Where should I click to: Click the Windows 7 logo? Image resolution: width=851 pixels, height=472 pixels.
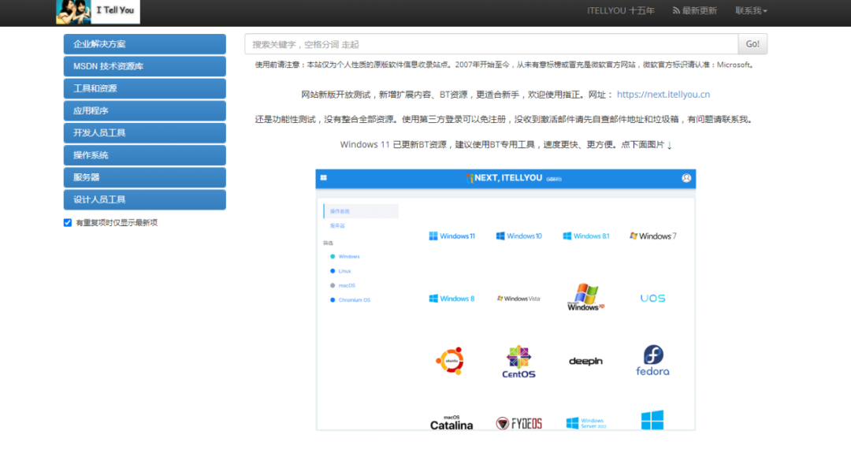[x=653, y=236]
